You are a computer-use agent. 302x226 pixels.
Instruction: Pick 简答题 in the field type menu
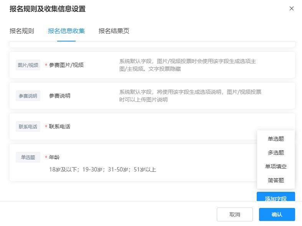276,180
